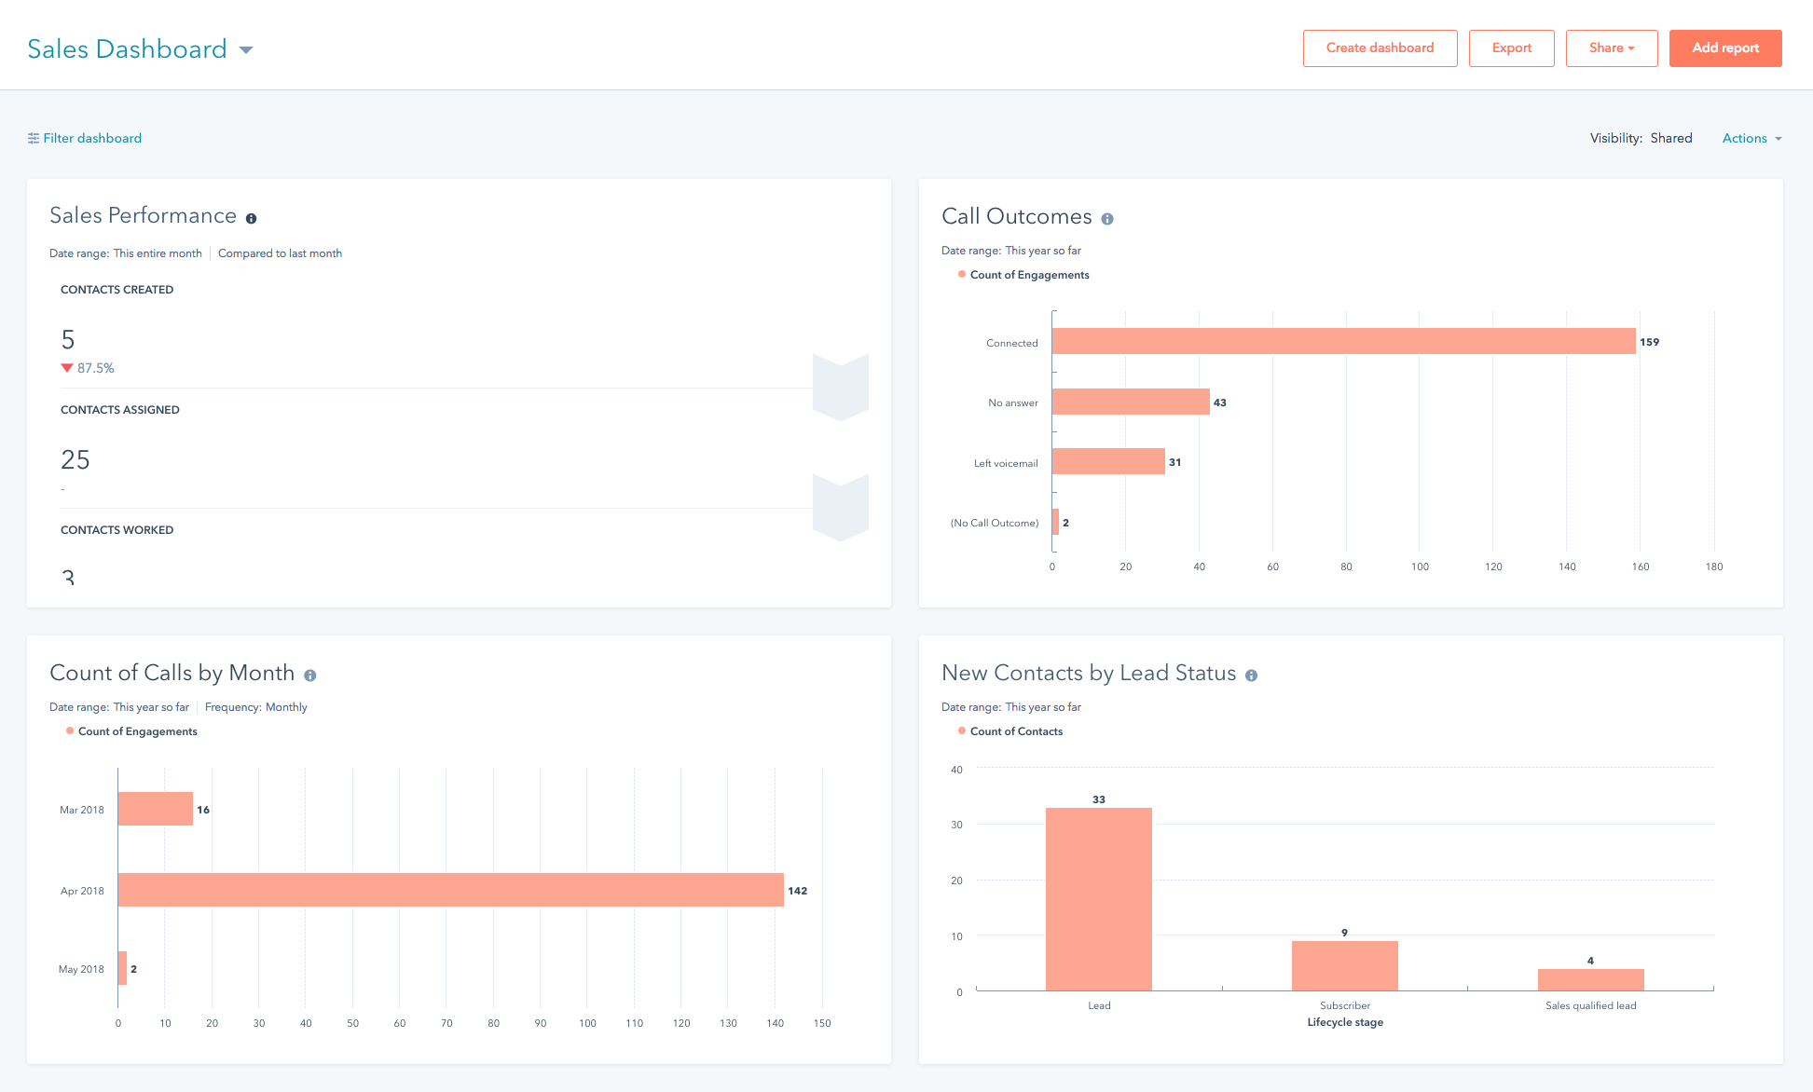The image size is (1813, 1092).
Task: Expand the Sales Dashboard title dropdown
Action: click(x=247, y=49)
